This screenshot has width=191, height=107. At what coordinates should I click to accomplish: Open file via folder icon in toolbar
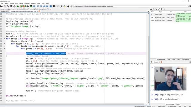tap(1, 6)
